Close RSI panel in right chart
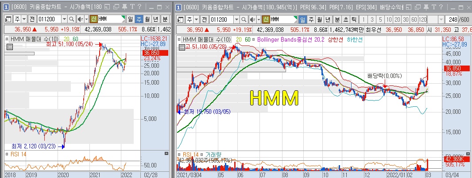472x178 pixels. (x=468, y=154)
